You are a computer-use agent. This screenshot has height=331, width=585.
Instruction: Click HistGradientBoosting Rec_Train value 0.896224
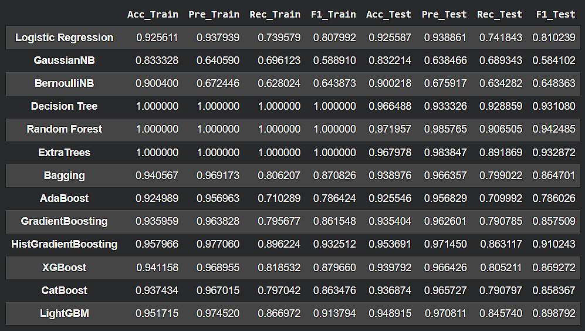click(x=279, y=244)
